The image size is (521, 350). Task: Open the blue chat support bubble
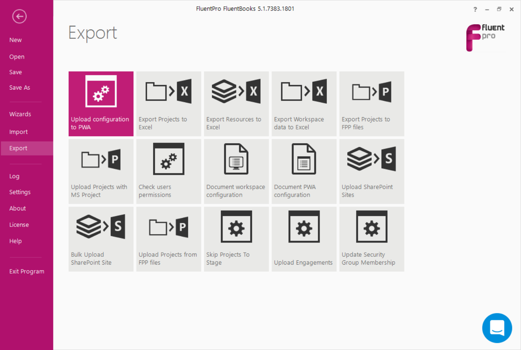pos(497,328)
